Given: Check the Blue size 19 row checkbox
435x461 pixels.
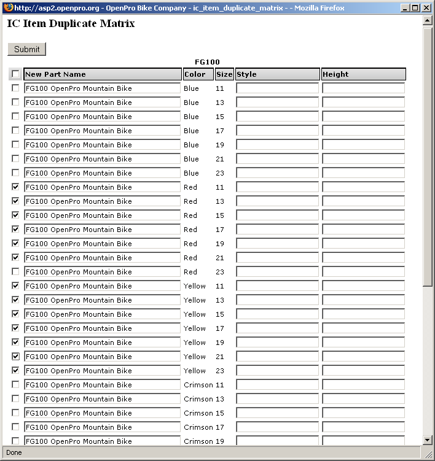Looking at the screenshot, I should 15,145.
